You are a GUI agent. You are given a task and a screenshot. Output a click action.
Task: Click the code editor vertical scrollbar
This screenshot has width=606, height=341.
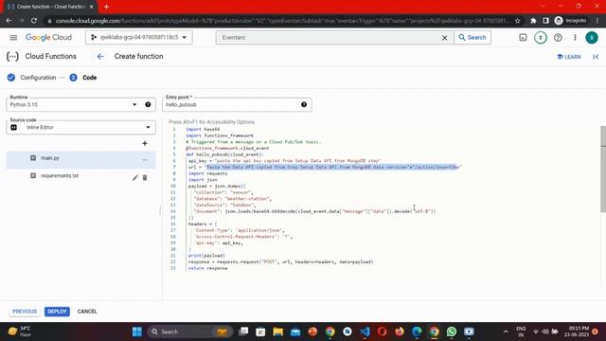(603, 169)
